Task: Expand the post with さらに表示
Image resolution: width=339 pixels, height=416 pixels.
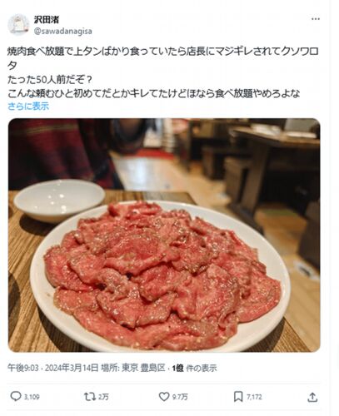Action: pyautogui.click(x=28, y=106)
